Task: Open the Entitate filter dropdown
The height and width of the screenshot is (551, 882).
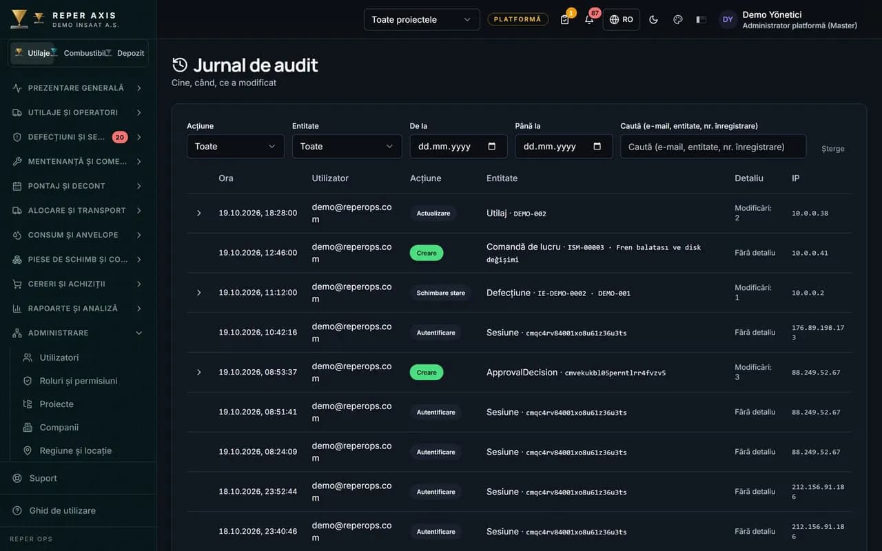Action: pyautogui.click(x=347, y=146)
